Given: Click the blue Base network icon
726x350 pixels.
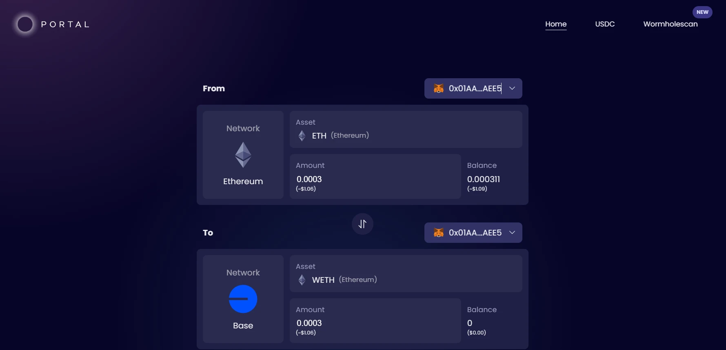Looking at the screenshot, I should pyautogui.click(x=243, y=299).
